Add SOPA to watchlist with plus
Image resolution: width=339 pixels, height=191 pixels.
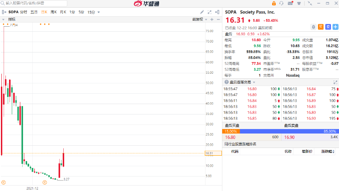click(x=335, y=27)
